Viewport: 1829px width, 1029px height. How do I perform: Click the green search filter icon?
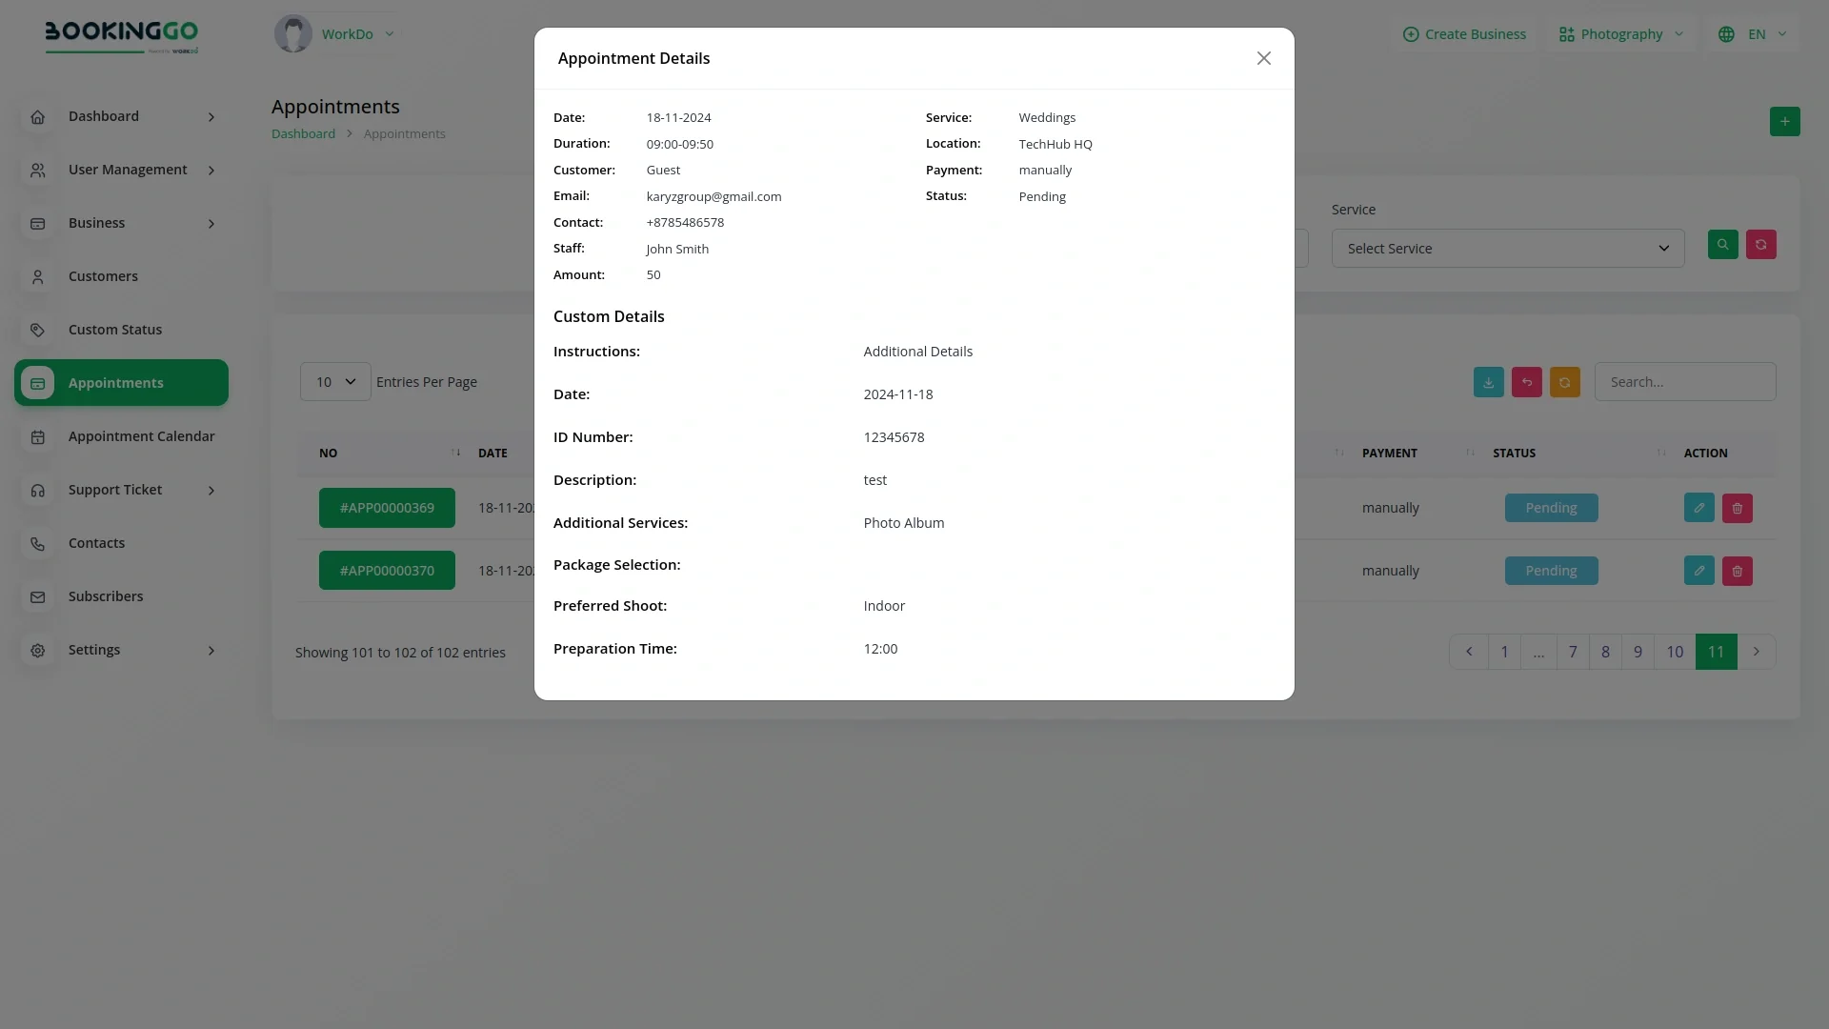1722,245
